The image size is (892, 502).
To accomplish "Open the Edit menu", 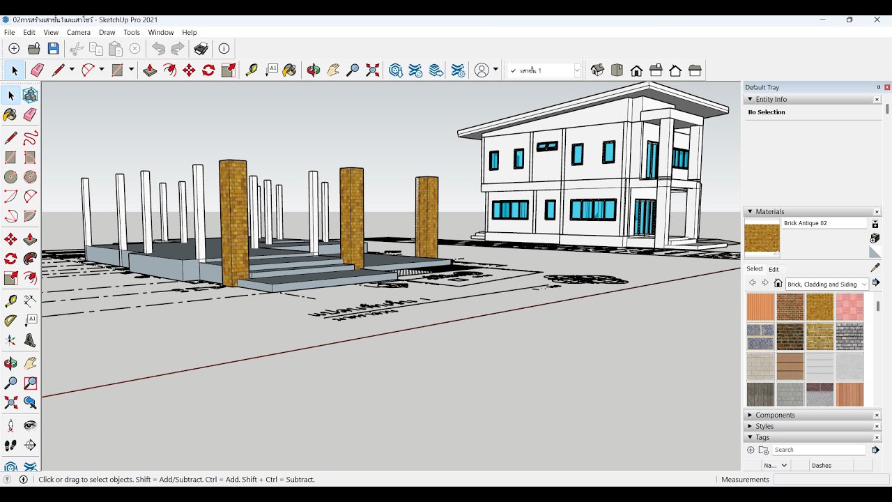I will (29, 33).
